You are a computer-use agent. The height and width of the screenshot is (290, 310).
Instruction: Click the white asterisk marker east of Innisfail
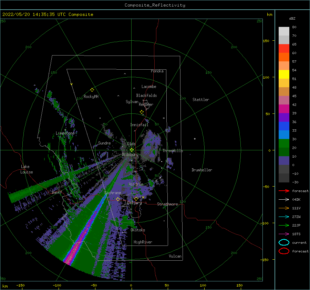tap(164, 118)
